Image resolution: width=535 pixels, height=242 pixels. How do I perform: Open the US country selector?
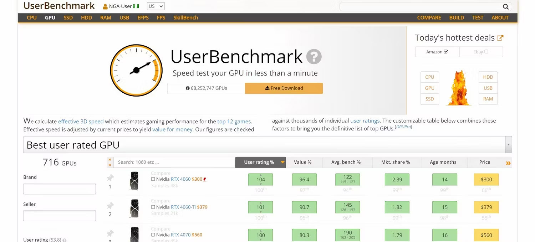[x=155, y=6]
